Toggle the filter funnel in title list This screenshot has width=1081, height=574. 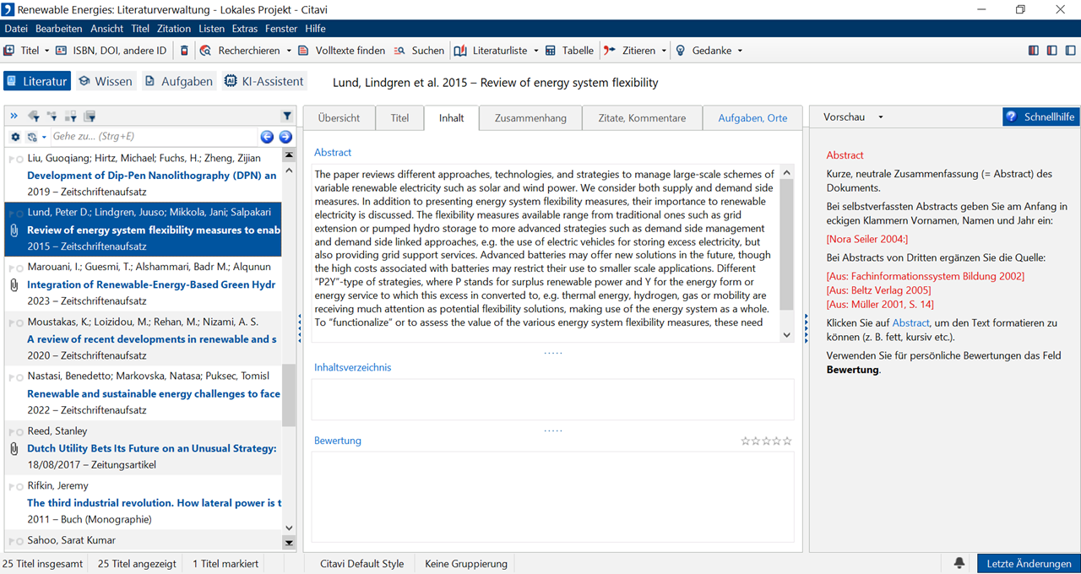(x=287, y=116)
